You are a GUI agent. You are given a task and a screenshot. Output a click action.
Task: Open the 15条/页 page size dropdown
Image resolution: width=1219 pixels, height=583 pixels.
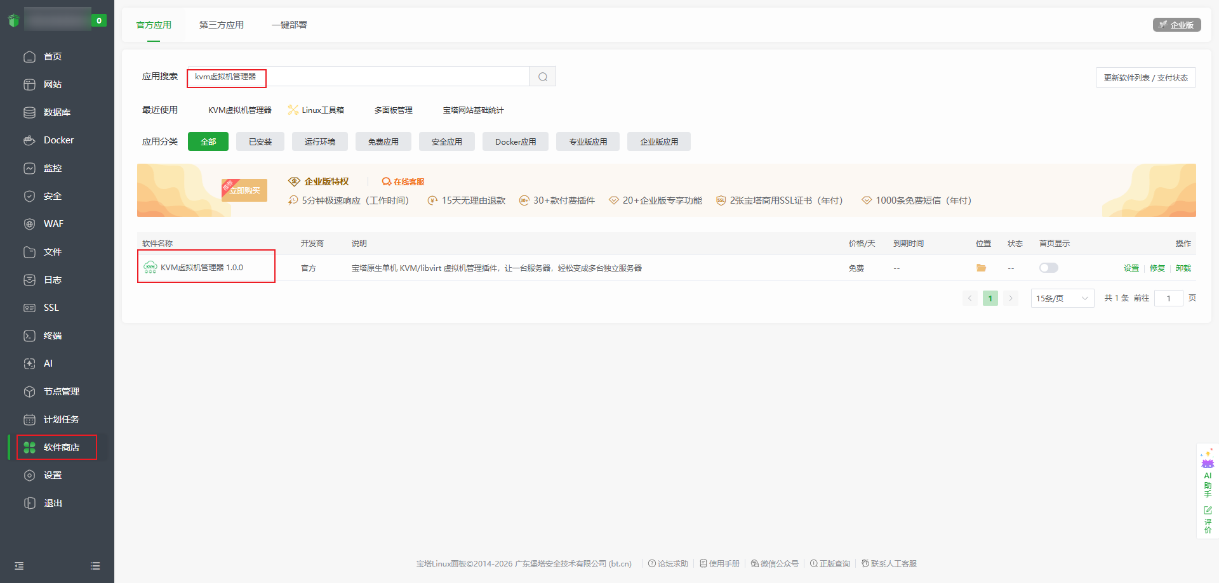(x=1062, y=298)
